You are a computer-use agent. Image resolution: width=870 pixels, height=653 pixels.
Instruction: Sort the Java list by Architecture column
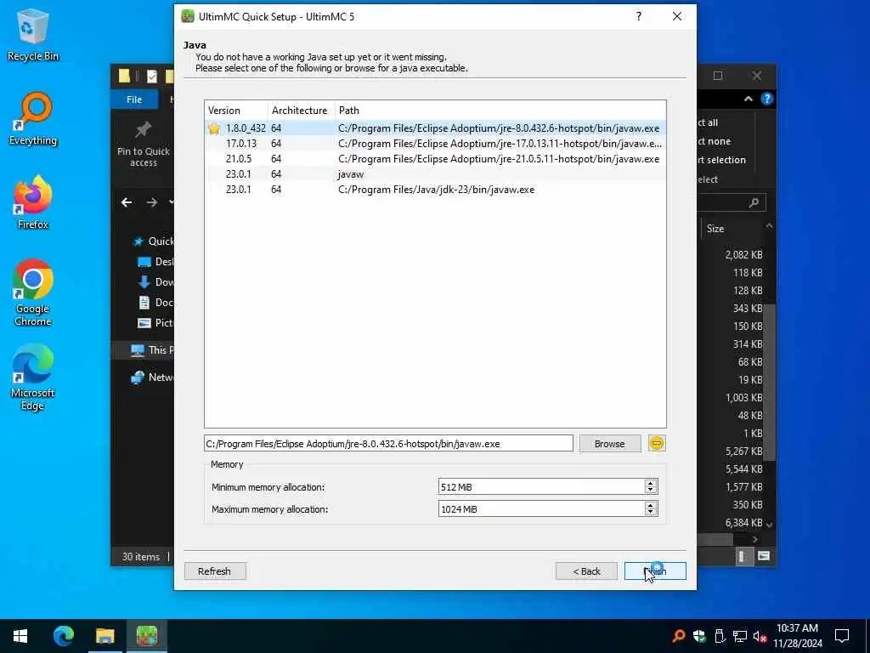coord(302,111)
